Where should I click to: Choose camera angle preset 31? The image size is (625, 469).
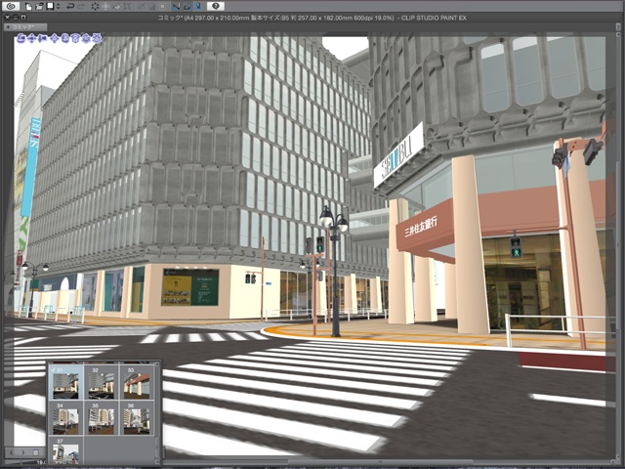(x=65, y=383)
